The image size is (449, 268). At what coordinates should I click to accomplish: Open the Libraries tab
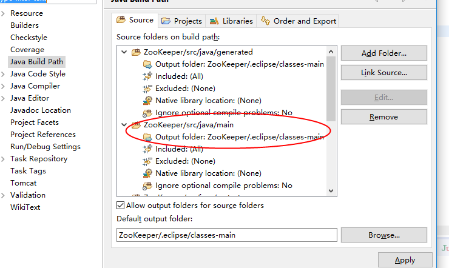tap(231, 21)
